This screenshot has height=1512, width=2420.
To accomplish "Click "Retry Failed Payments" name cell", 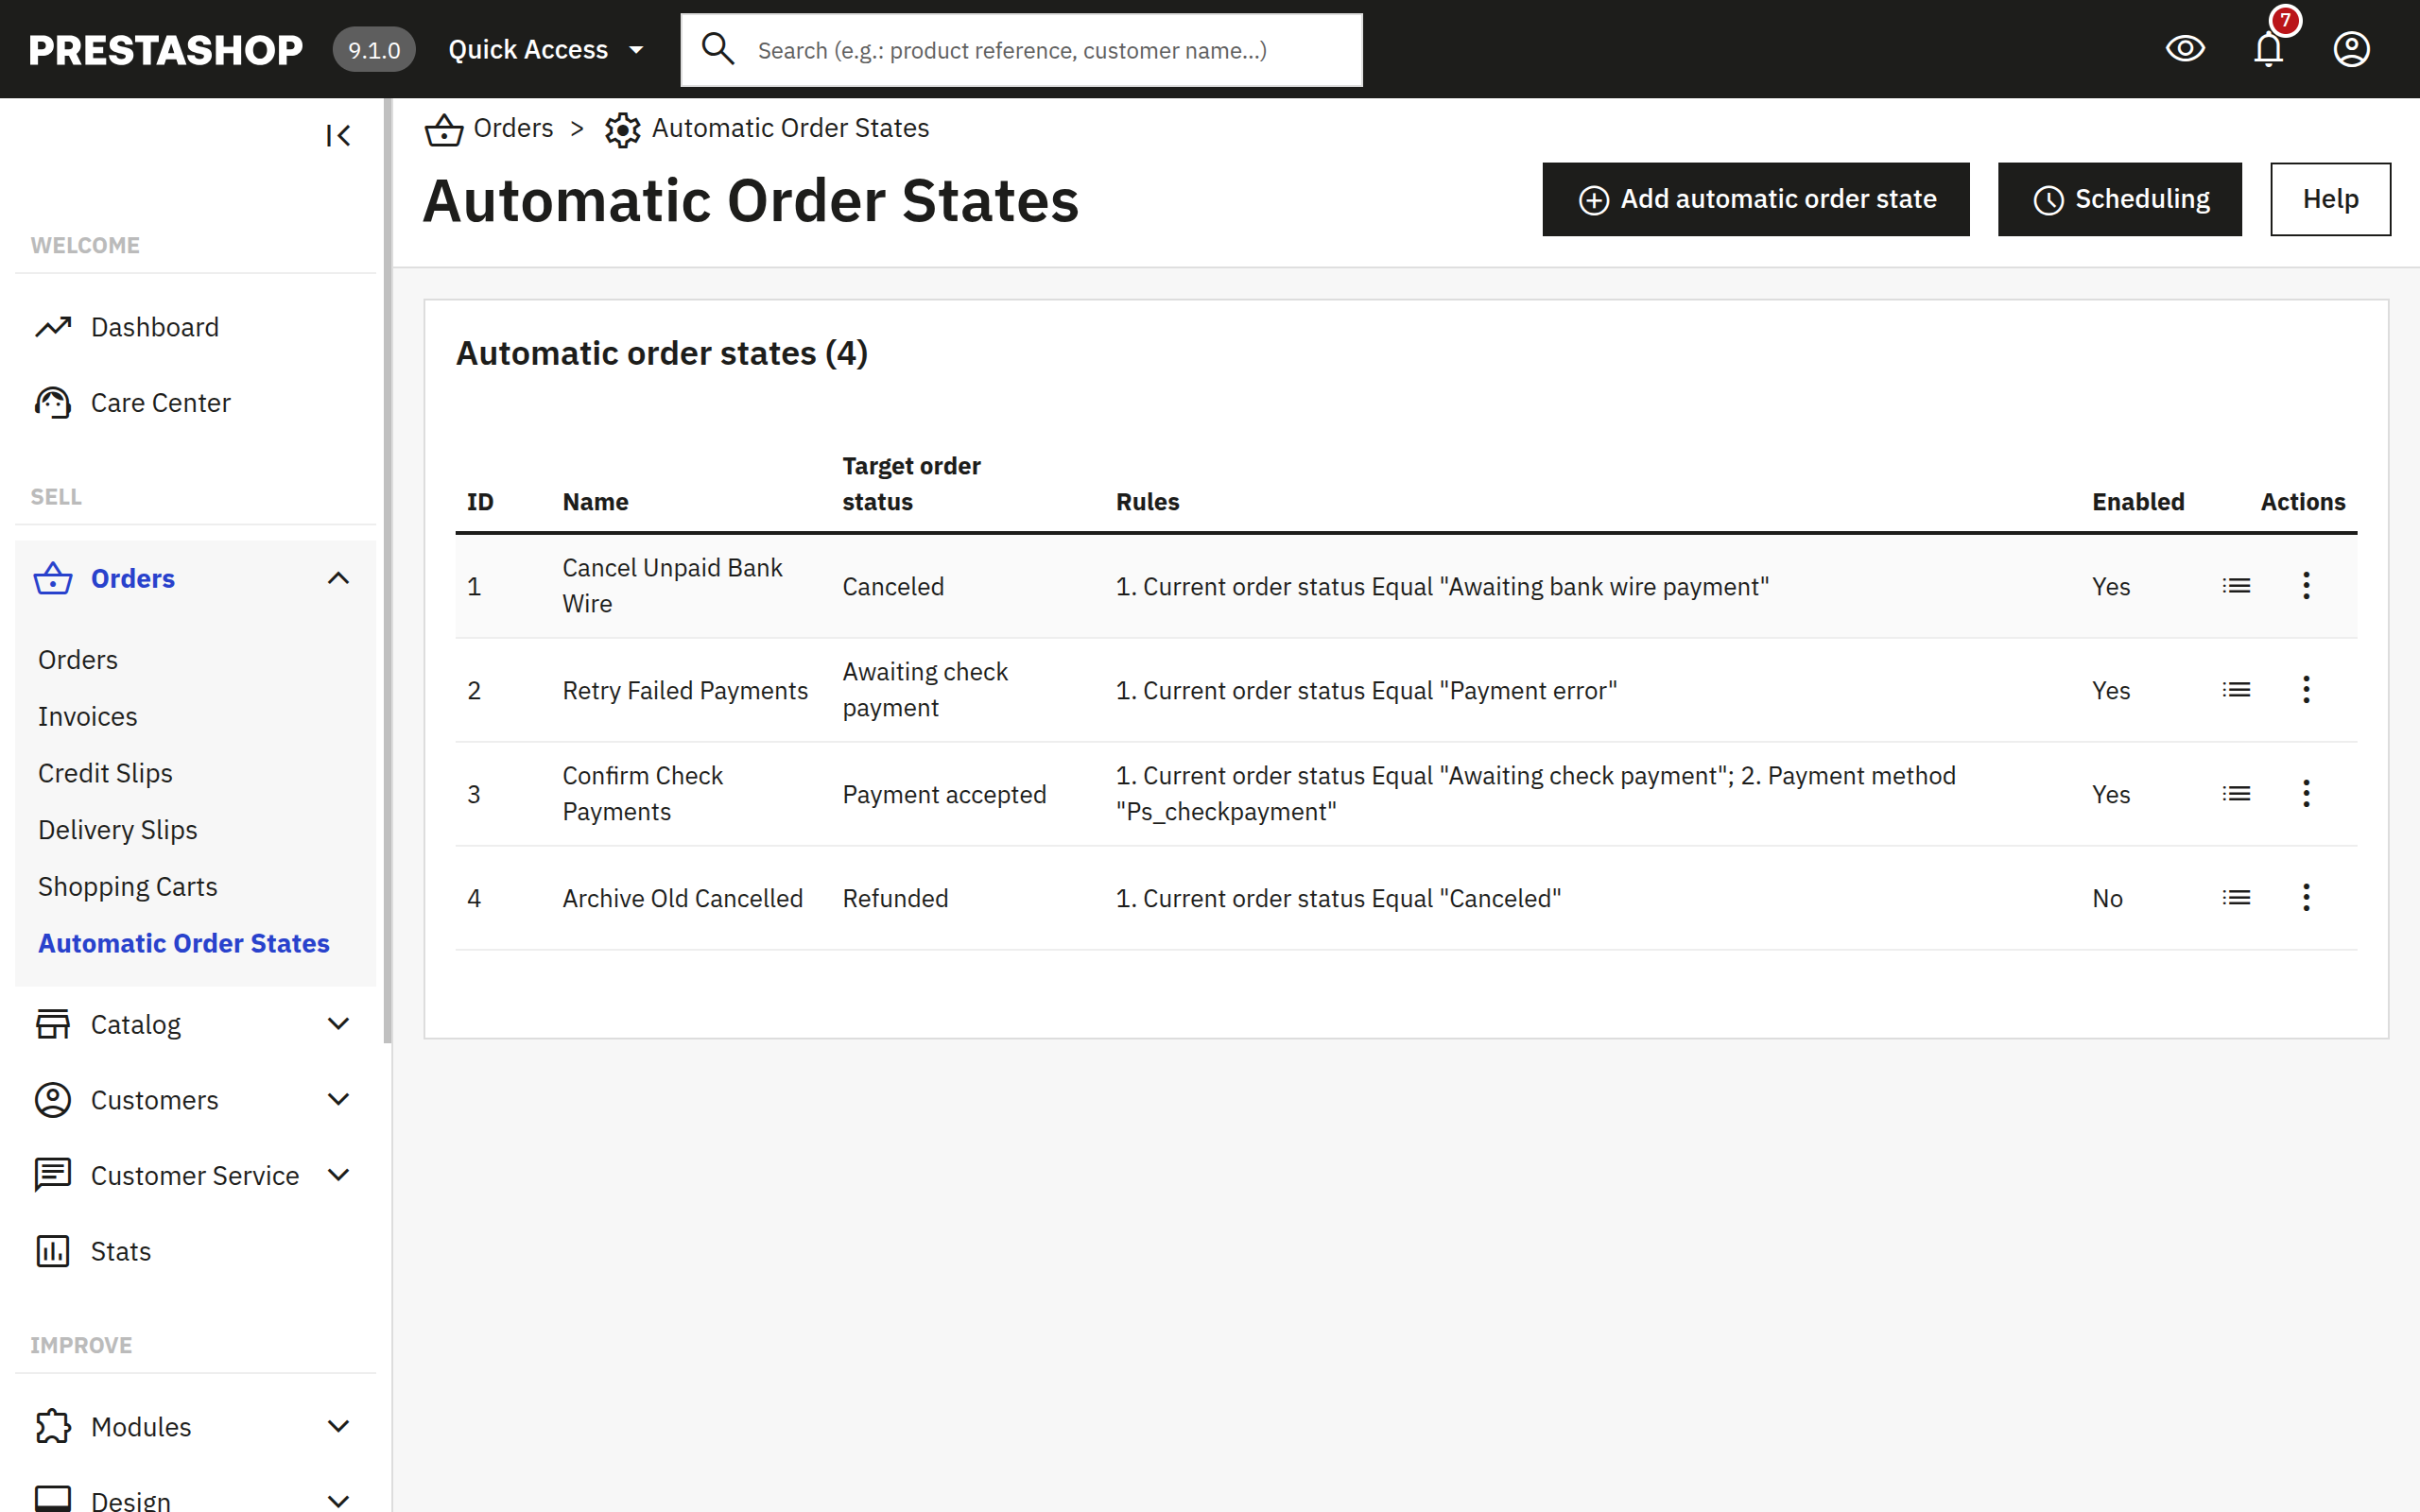I will (685, 690).
